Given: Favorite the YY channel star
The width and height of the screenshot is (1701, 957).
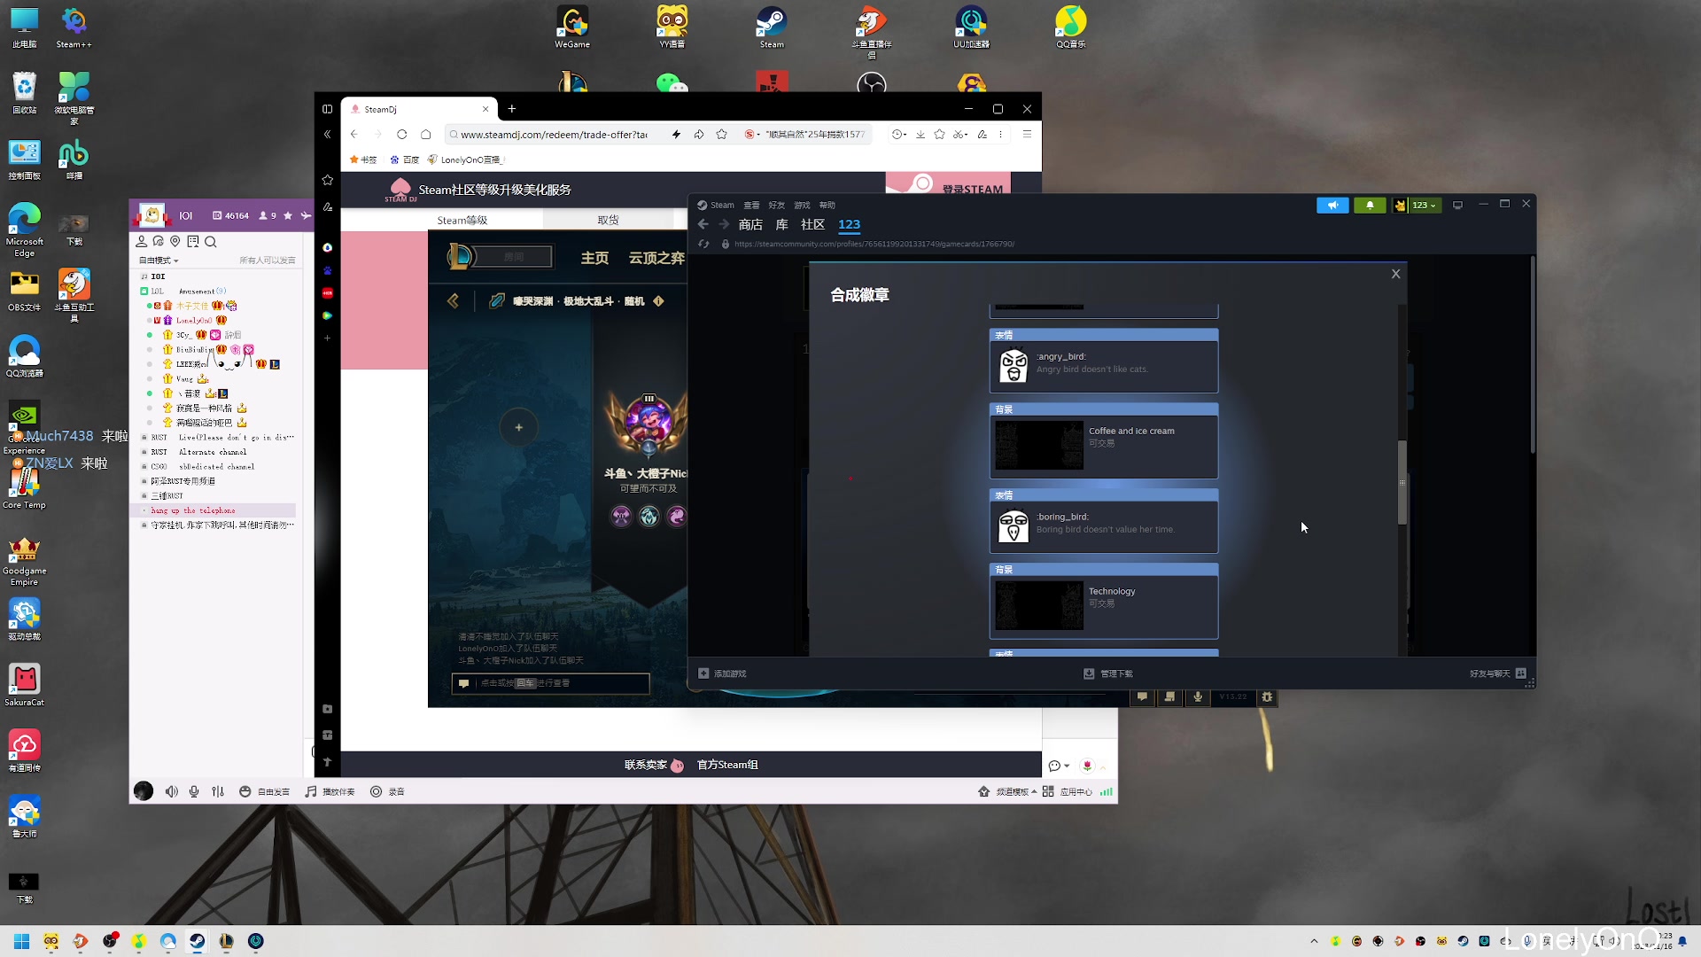Looking at the screenshot, I should coord(287,215).
